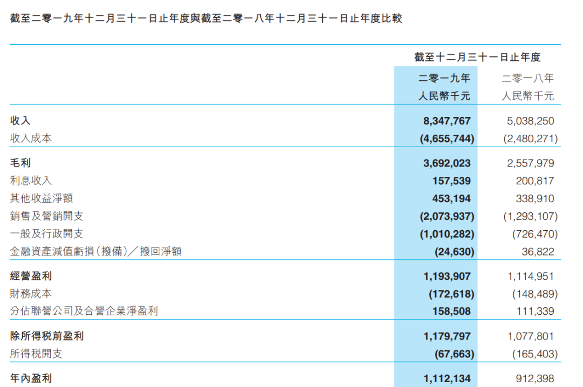Click the 二零一八年 column header
583x387 pixels.
527,78
